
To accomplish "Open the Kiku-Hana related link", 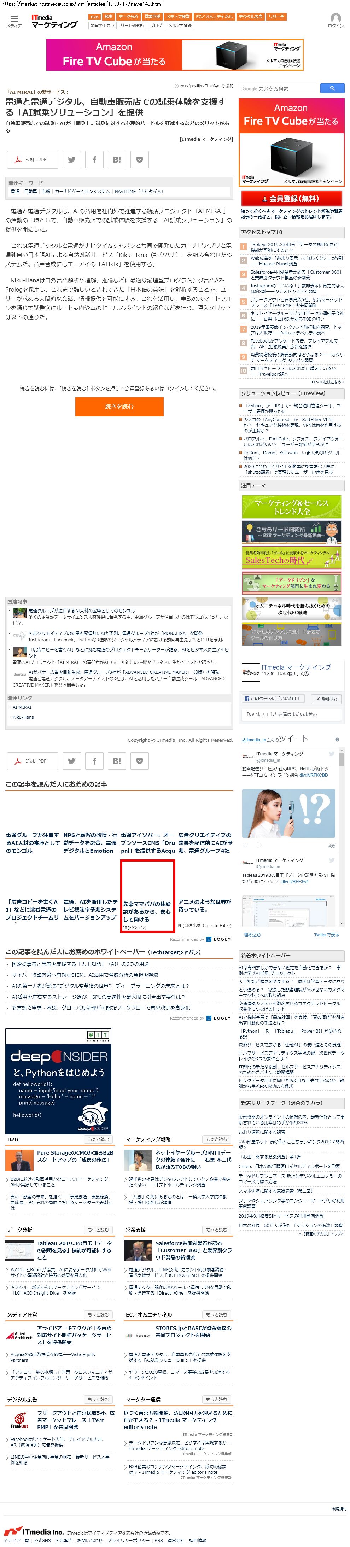I will (23, 717).
